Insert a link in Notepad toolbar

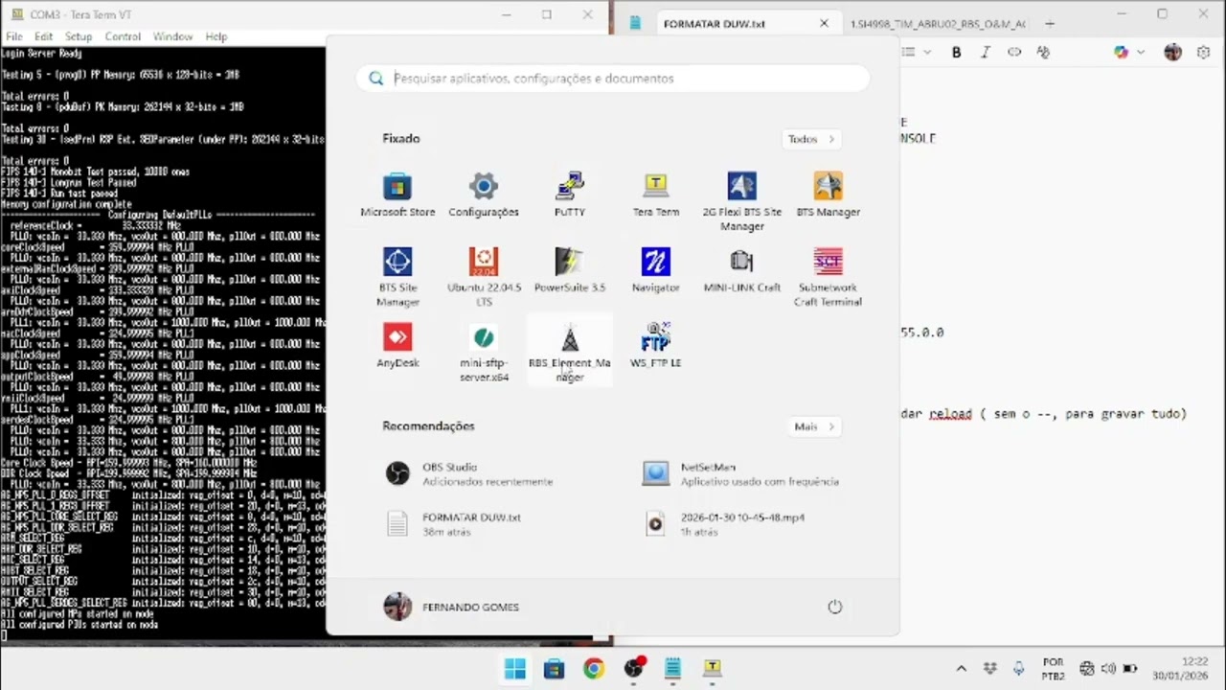click(1014, 53)
